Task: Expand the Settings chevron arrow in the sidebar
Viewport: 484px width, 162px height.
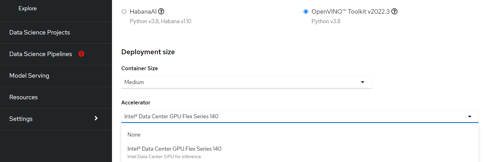Action: pos(96,118)
